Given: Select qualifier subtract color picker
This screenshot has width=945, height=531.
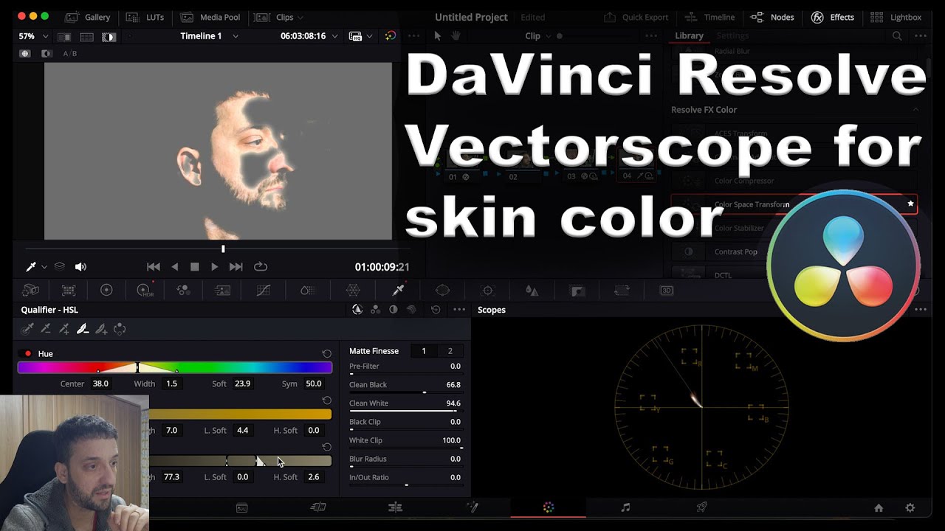Looking at the screenshot, I should 46,329.
